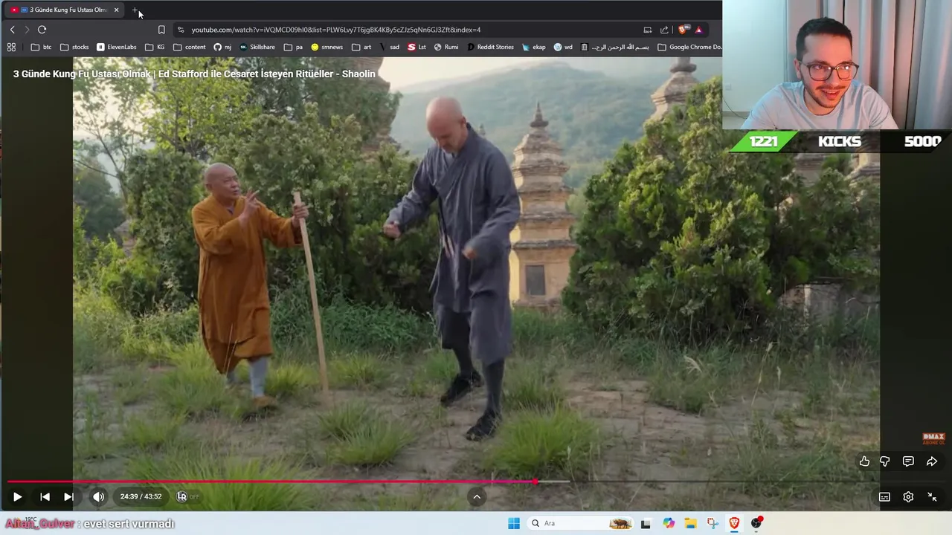This screenshot has width=952, height=535.
Task: Open the site settings icon in the address bar
Action: [180, 30]
